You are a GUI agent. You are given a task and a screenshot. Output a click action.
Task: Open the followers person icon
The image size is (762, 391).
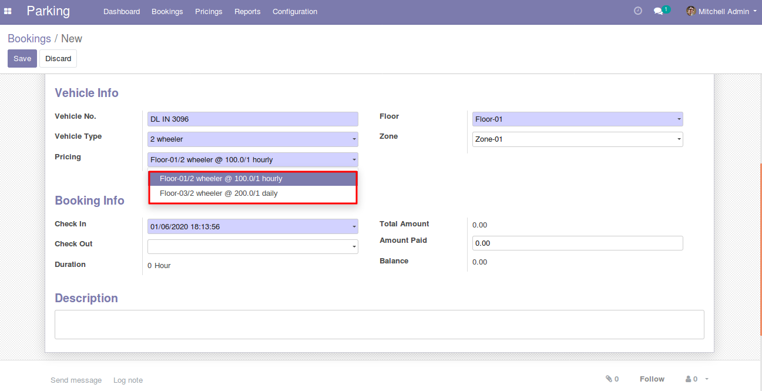pyautogui.click(x=689, y=379)
